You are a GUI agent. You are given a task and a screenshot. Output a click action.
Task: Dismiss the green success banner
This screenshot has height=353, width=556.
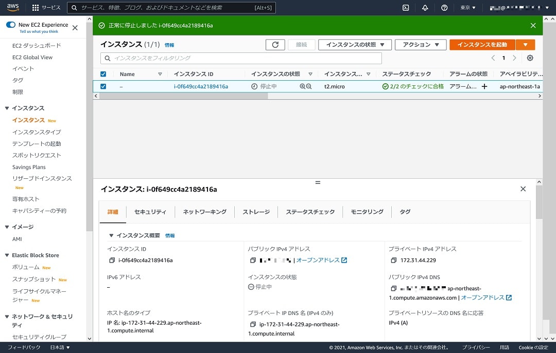533,26
